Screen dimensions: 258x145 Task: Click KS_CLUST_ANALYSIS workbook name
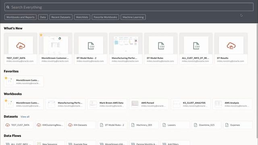(x=194, y=103)
